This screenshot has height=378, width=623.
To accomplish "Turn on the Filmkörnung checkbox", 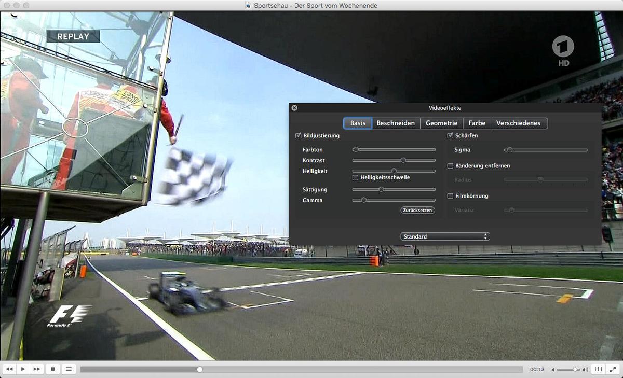I will pos(450,196).
